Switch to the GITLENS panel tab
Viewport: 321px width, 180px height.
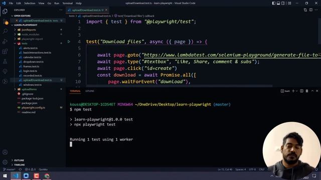tap(90, 91)
